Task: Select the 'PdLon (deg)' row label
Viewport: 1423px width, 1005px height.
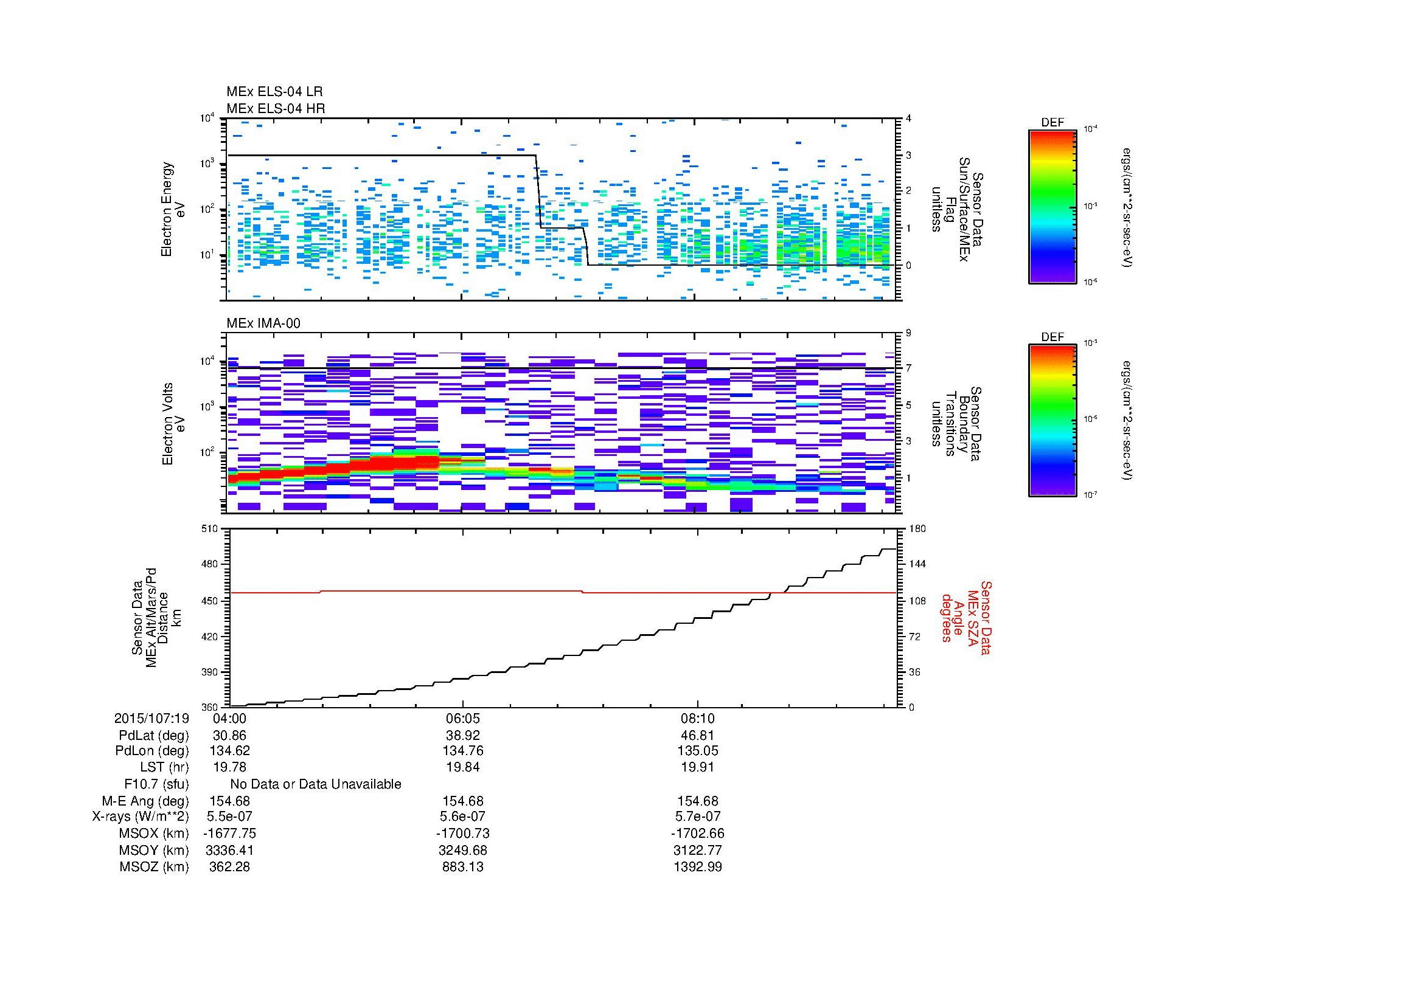Action: point(153,751)
